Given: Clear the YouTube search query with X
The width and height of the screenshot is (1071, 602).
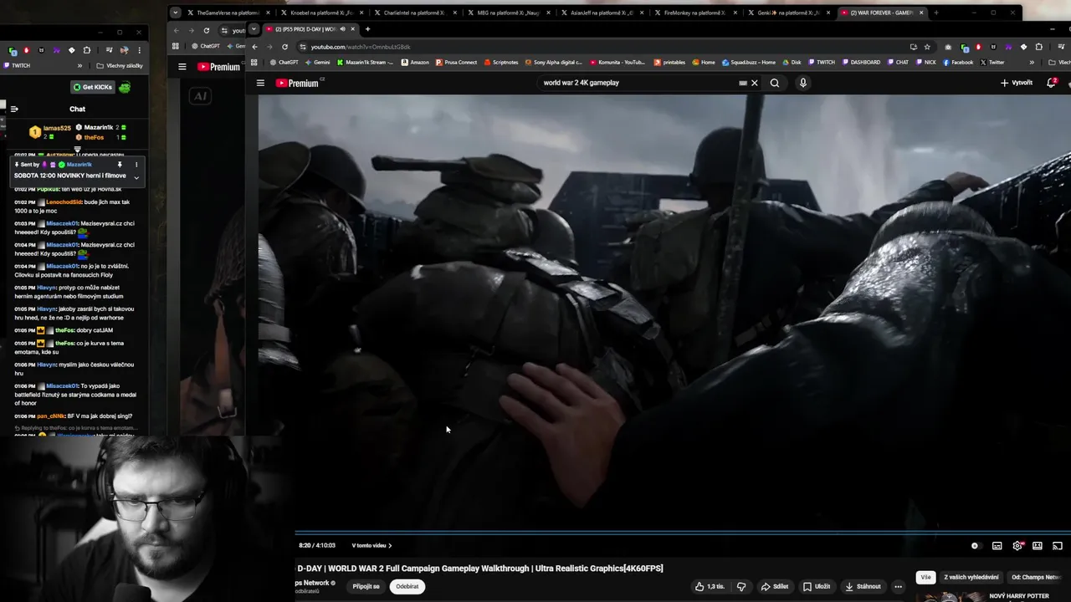Looking at the screenshot, I should [x=754, y=83].
